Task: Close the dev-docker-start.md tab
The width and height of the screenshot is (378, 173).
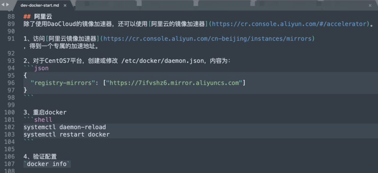Action: coord(65,5)
